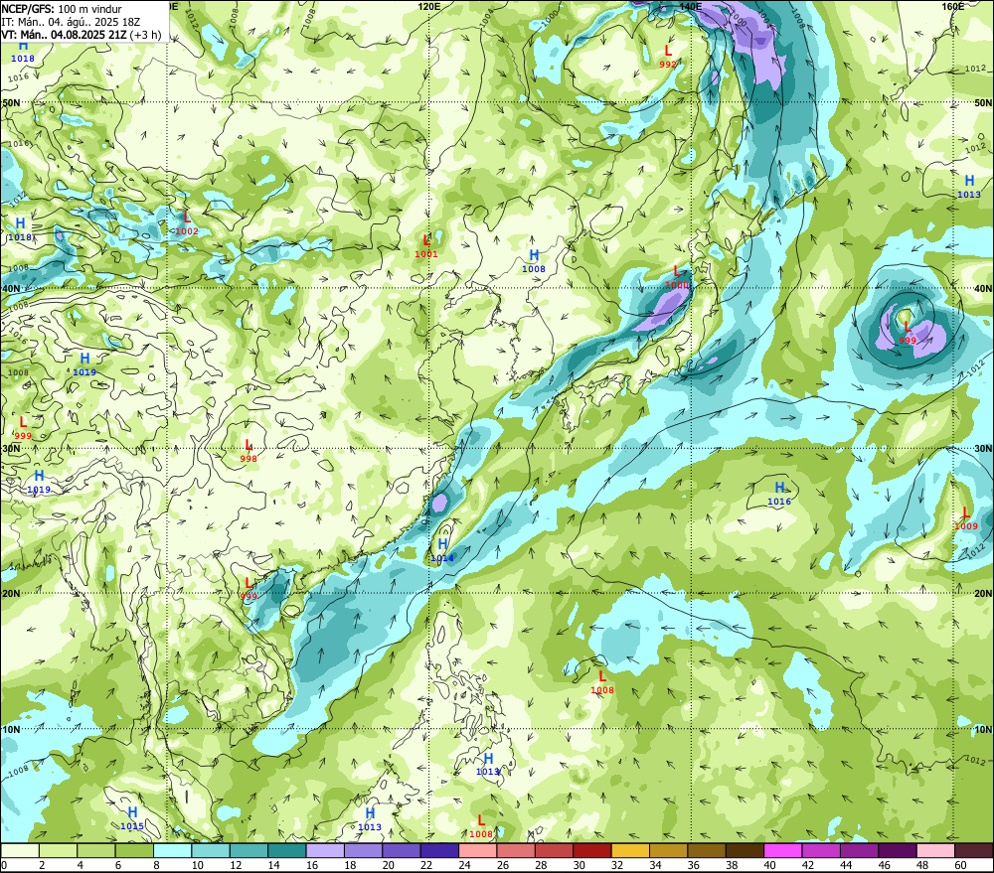The image size is (994, 873).
Task: Click the 120E longitude label
Action: [429, 6]
